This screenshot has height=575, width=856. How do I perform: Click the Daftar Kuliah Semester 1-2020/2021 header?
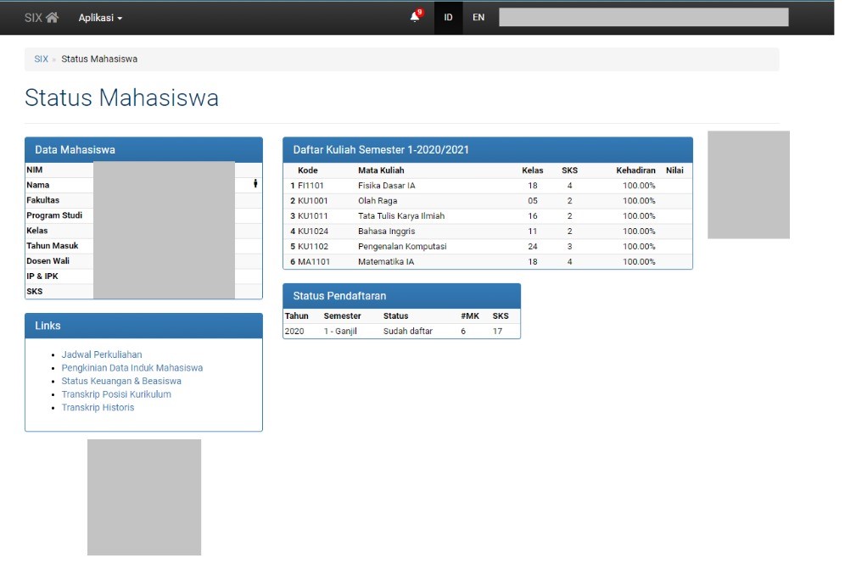[x=488, y=150]
